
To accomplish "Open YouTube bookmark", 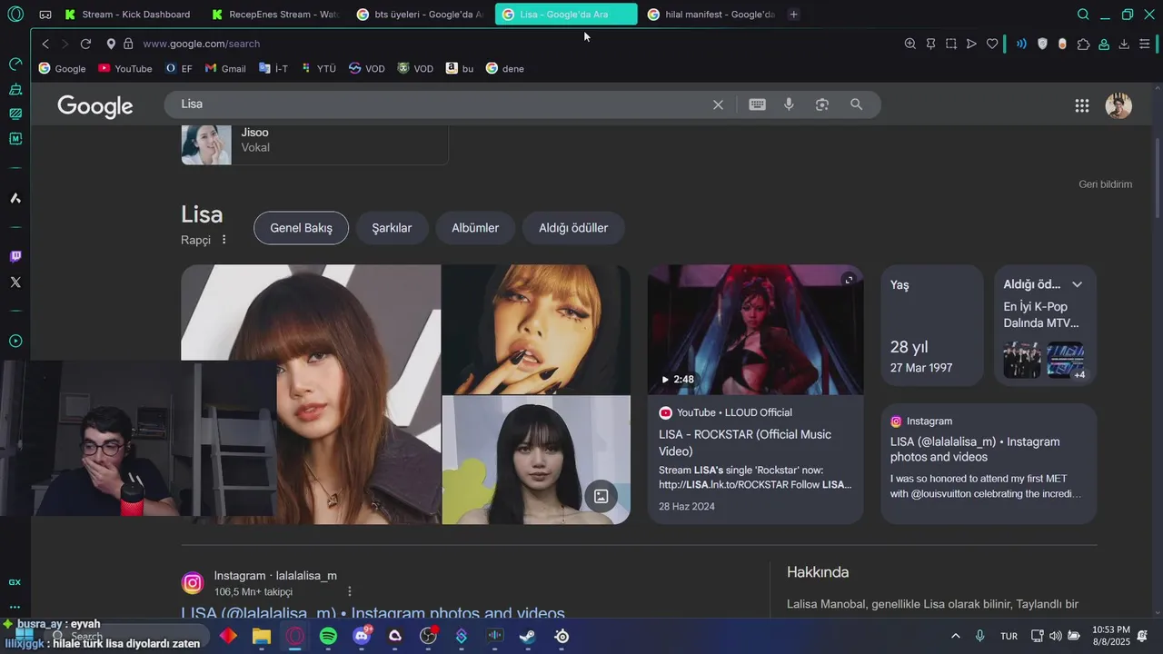I will pos(125,68).
